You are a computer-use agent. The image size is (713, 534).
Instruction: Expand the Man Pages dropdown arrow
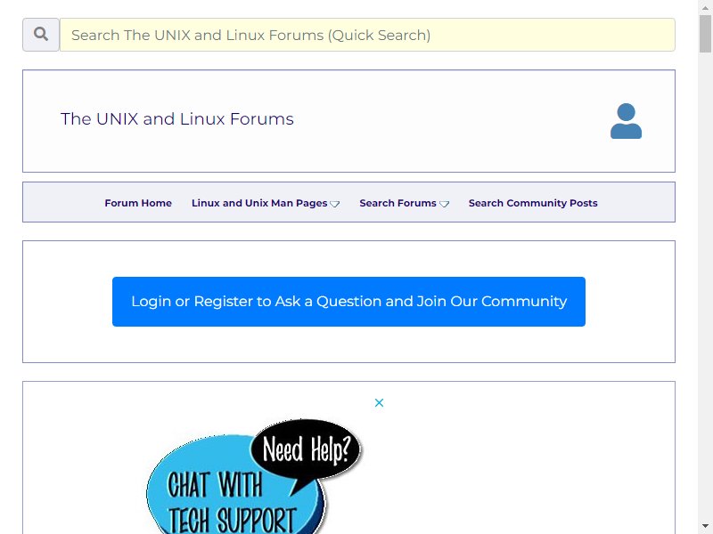(335, 205)
